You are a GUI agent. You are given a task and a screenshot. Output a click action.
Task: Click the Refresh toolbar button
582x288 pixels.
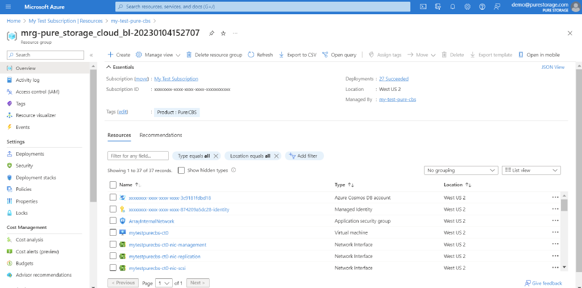260,55
